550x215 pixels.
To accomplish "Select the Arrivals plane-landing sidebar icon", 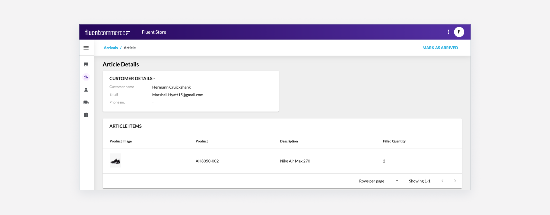I will point(86,77).
